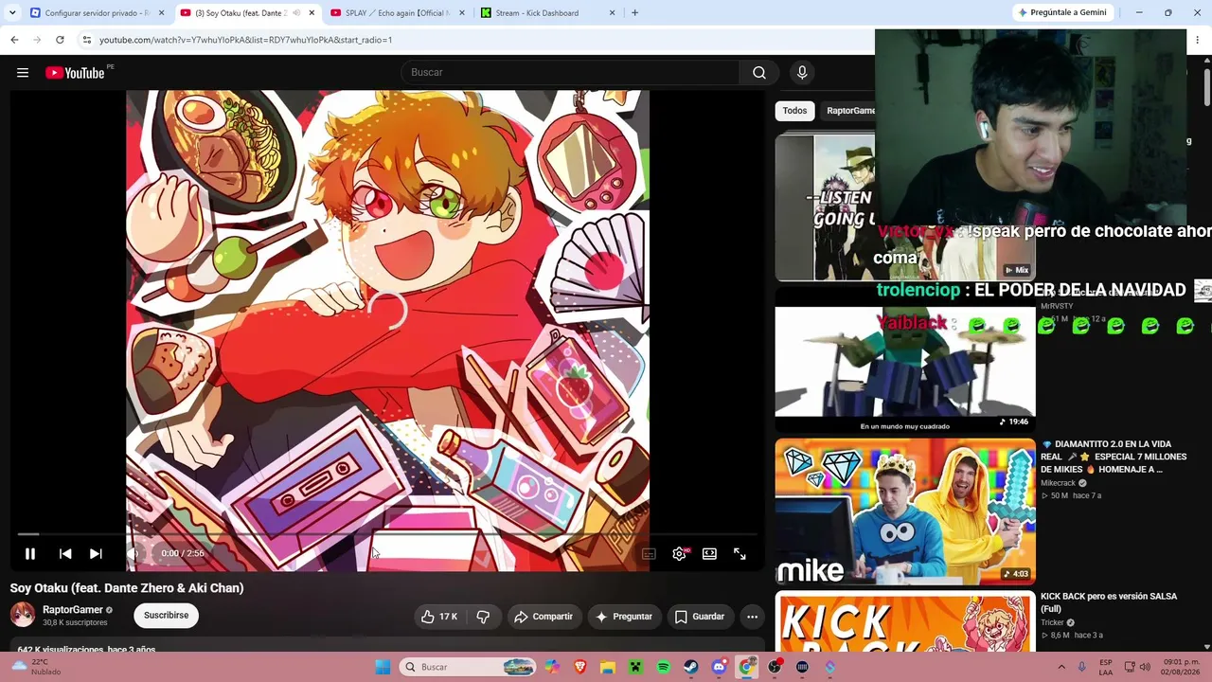Select the RaptorGamer filter chip
The height and width of the screenshot is (682, 1212).
click(x=851, y=111)
